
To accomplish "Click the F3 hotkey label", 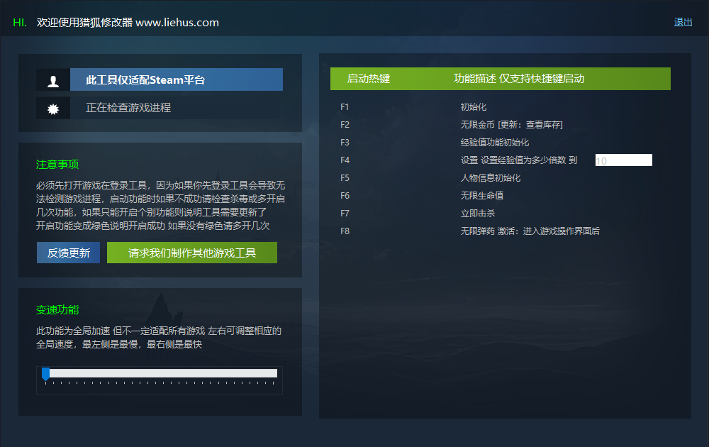I will (345, 143).
